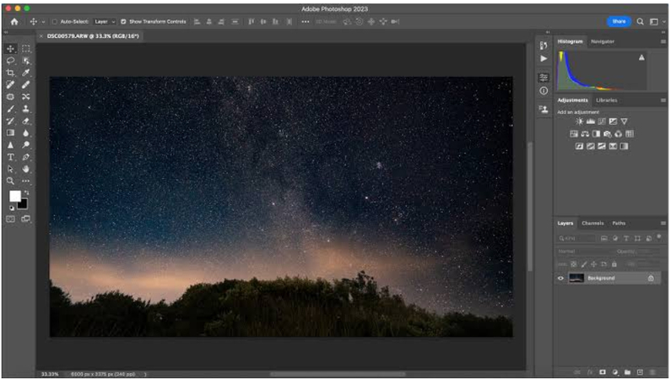The image size is (671, 379).
Task: Open the Search magnifier in the top bar
Action: pyautogui.click(x=640, y=21)
